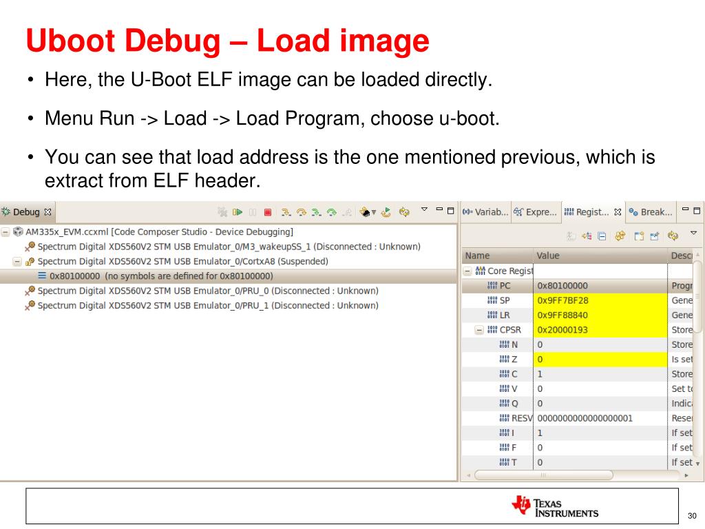Click the yellow Step Into icon
Viewport: 705px width, 529px height.
tap(286, 212)
